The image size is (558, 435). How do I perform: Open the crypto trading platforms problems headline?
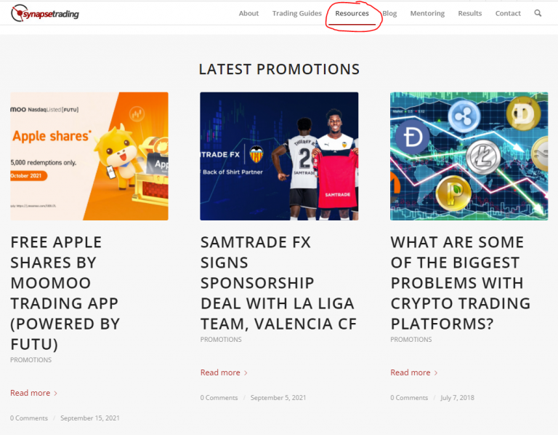[460, 282]
